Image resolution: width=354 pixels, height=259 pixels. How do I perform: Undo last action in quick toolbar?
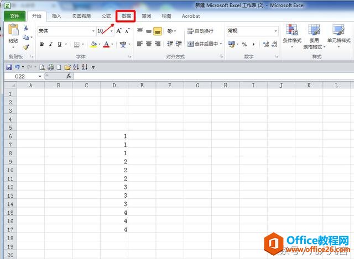pyautogui.click(x=17, y=67)
